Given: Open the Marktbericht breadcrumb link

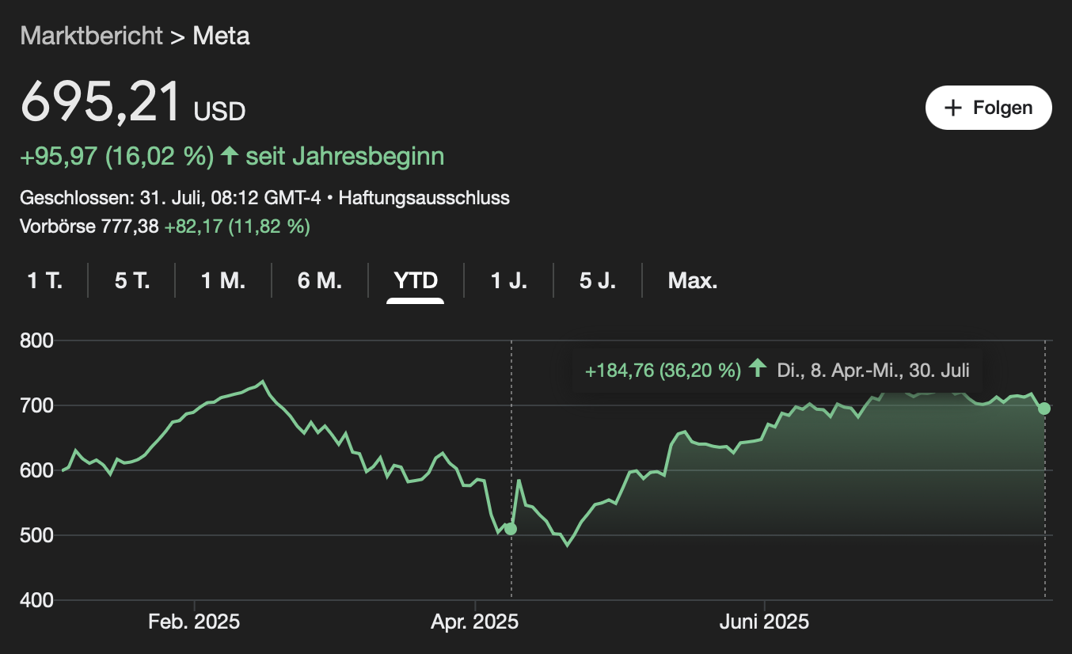Looking at the screenshot, I should 91,36.
